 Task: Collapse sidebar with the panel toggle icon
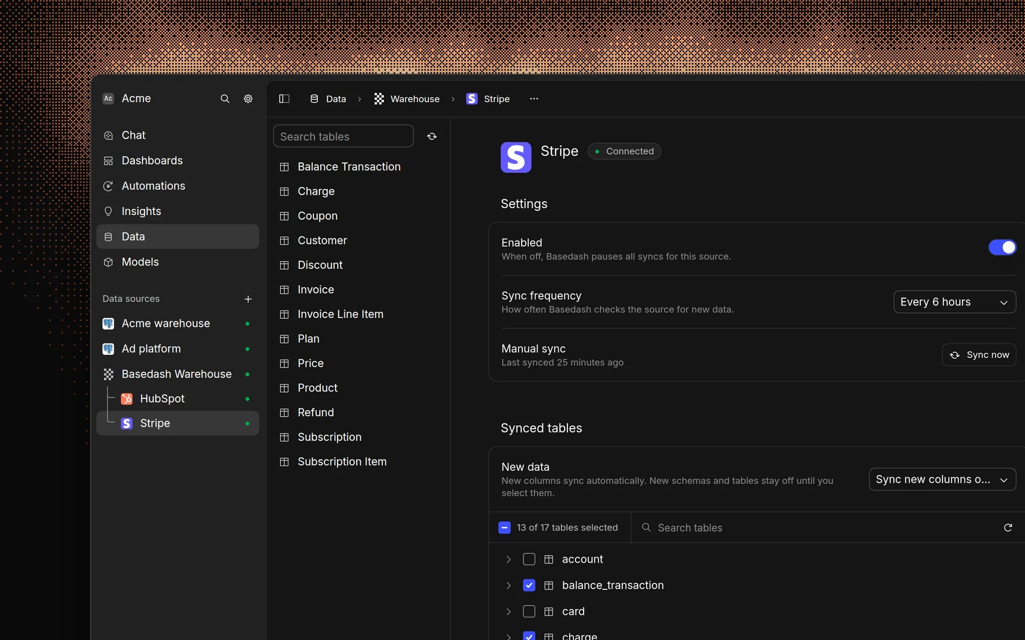pyautogui.click(x=284, y=99)
